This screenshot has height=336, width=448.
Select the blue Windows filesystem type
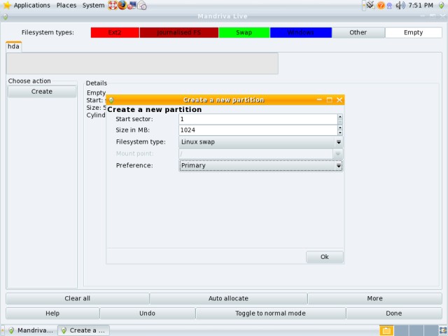[301, 33]
